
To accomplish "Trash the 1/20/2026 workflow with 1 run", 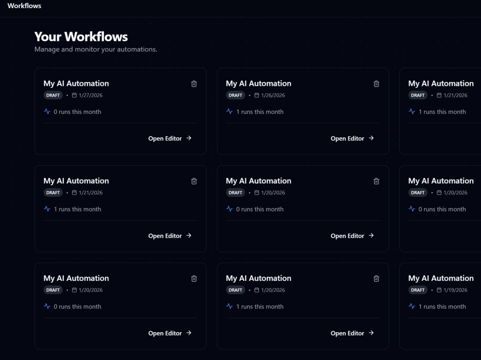I will pyautogui.click(x=377, y=278).
